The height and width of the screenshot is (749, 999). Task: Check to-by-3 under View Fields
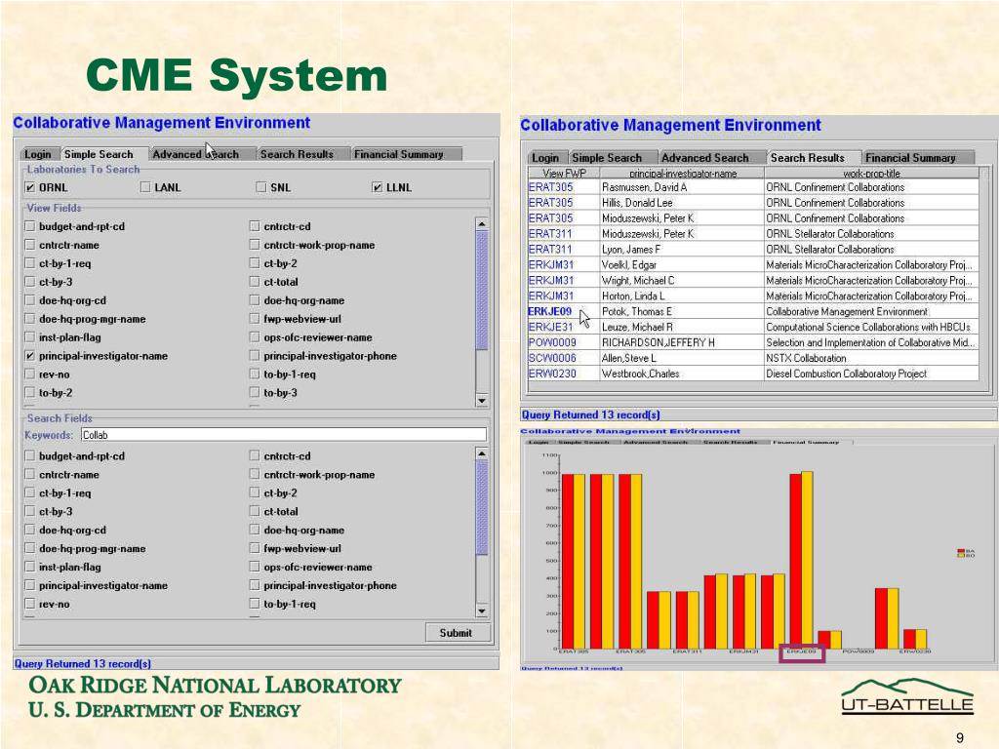point(255,392)
